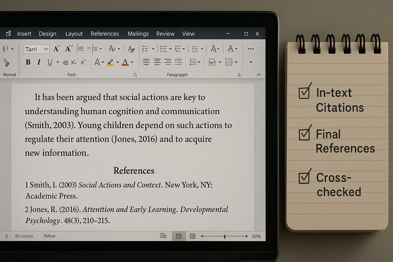Apply strikethrough formatting
393x262 pixels.
click(x=65, y=62)
